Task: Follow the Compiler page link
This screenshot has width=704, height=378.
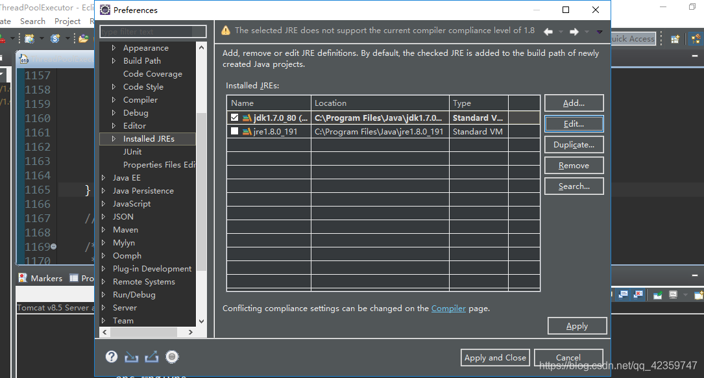Action: click(x=448, y=309)
